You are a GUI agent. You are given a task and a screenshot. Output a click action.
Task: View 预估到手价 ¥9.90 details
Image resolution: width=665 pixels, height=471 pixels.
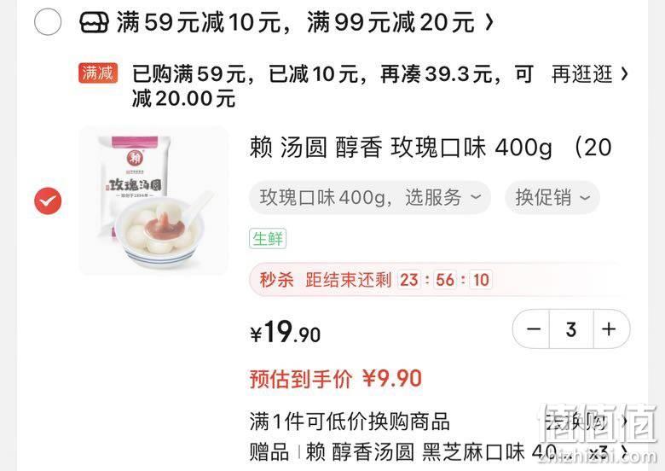click(335, 379)
